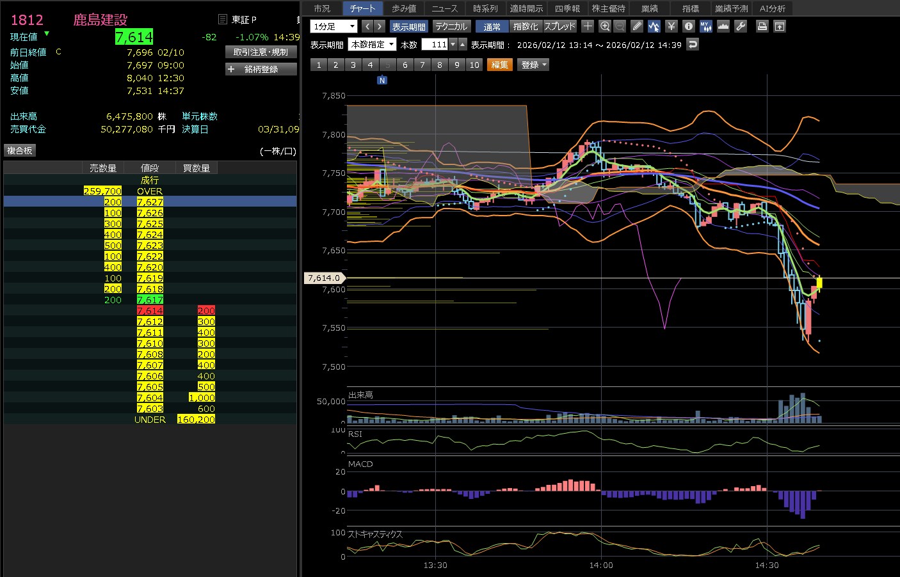This screenshot has width=900, height=577.
Task: Switch to the ニュース tab
Action: pyautogui.click(x=444, y=8)
